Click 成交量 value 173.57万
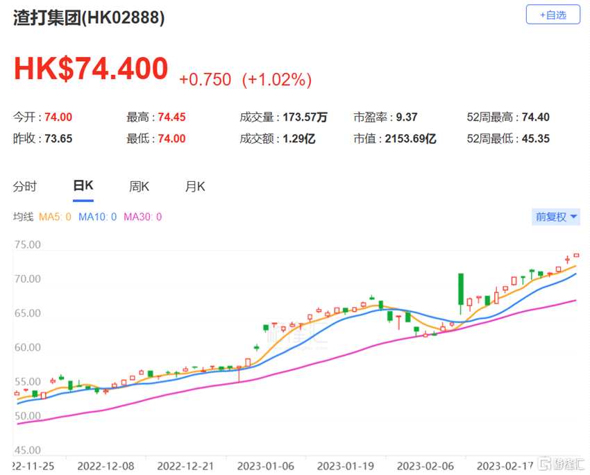This screenshot has height=475, width=590. [305, 117]
